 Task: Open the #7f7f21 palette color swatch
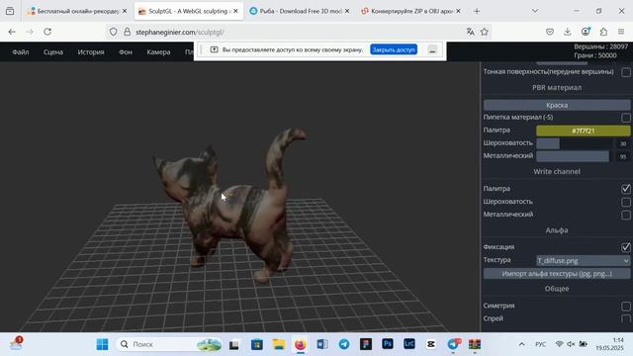coord(583,131)
